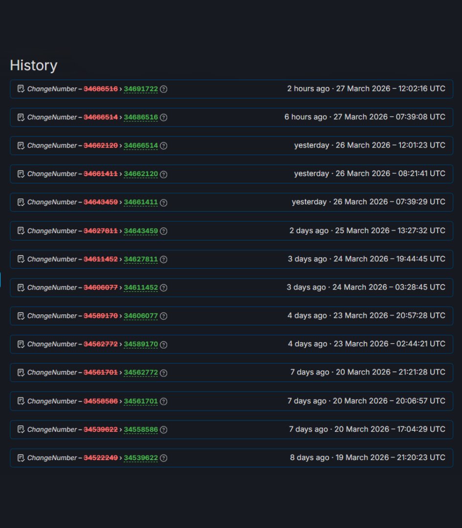Click the change-log icon in the 34589170 › 34606077 row
The height and width of the screenshot is (528, 462).
click(x=21, y=315)
